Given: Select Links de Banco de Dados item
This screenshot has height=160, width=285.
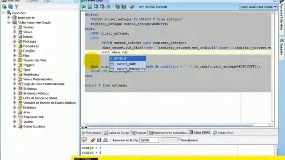Looking at the screenshot, I should click(40, 98).
